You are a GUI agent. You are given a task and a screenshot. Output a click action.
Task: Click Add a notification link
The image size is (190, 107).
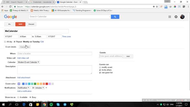(x=24, y=91)
